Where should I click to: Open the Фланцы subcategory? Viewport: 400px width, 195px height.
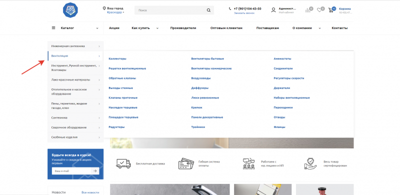[279, 127]
